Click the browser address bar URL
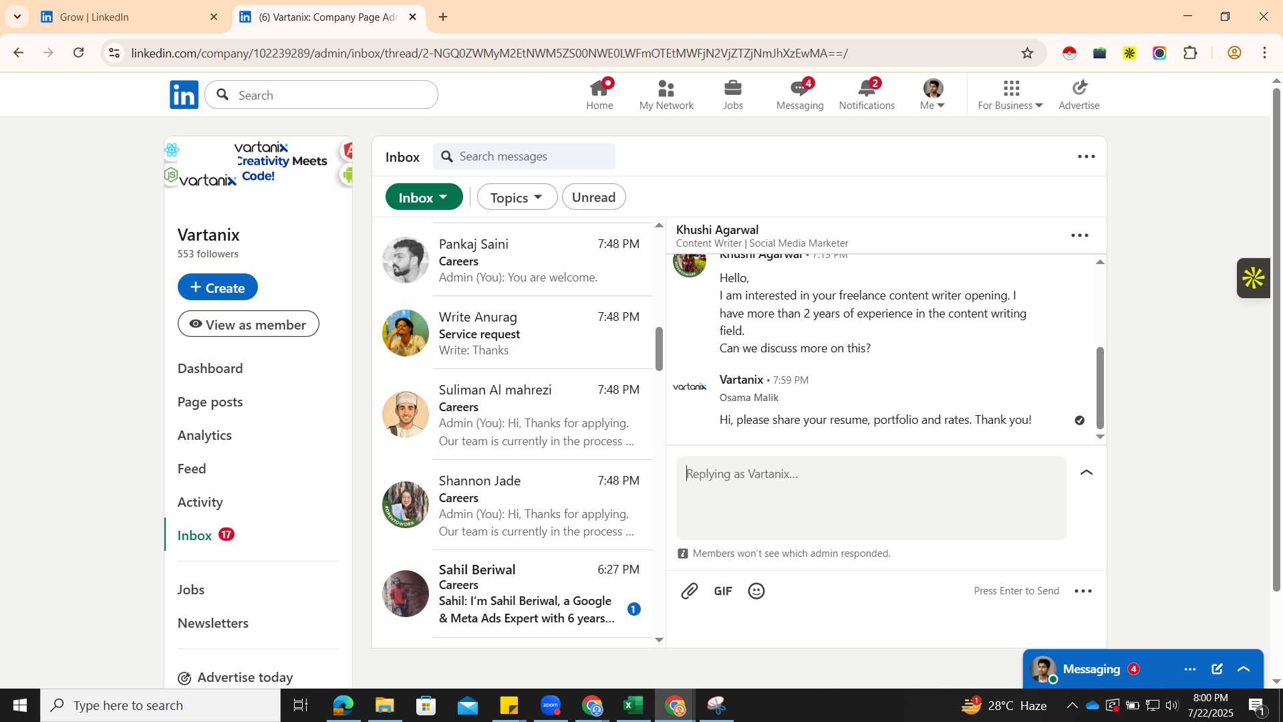1283x722 pixels. point(489,53)
